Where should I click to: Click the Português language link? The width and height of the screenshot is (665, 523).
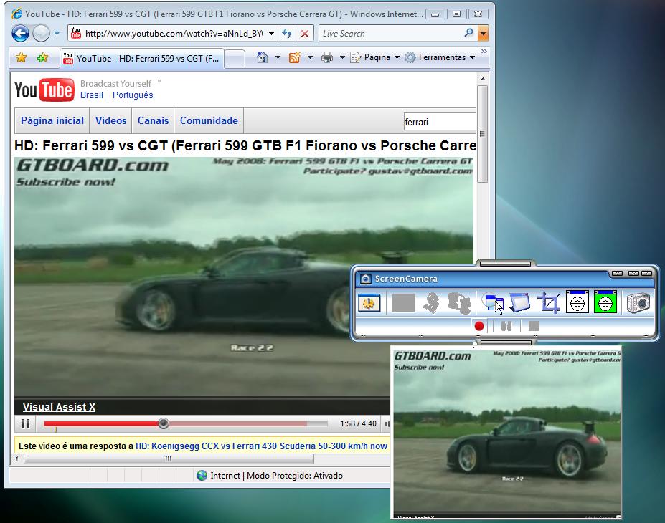point(133,95)
